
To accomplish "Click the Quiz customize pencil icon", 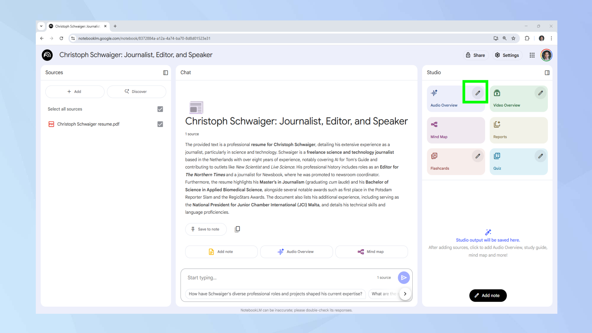I will coord(540,156).
